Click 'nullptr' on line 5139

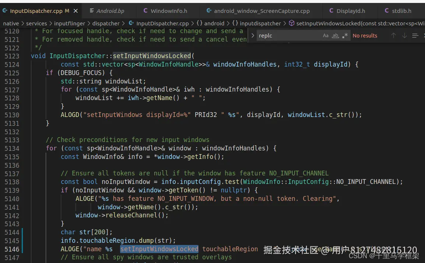pyautogui.click(x=233, y=190)
